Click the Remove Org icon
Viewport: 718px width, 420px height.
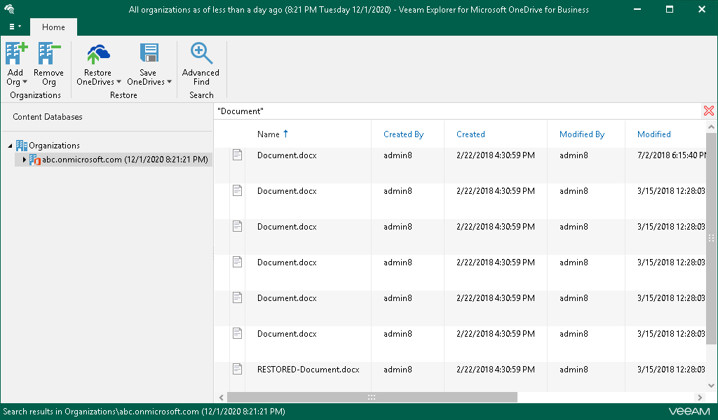point(49,53)
